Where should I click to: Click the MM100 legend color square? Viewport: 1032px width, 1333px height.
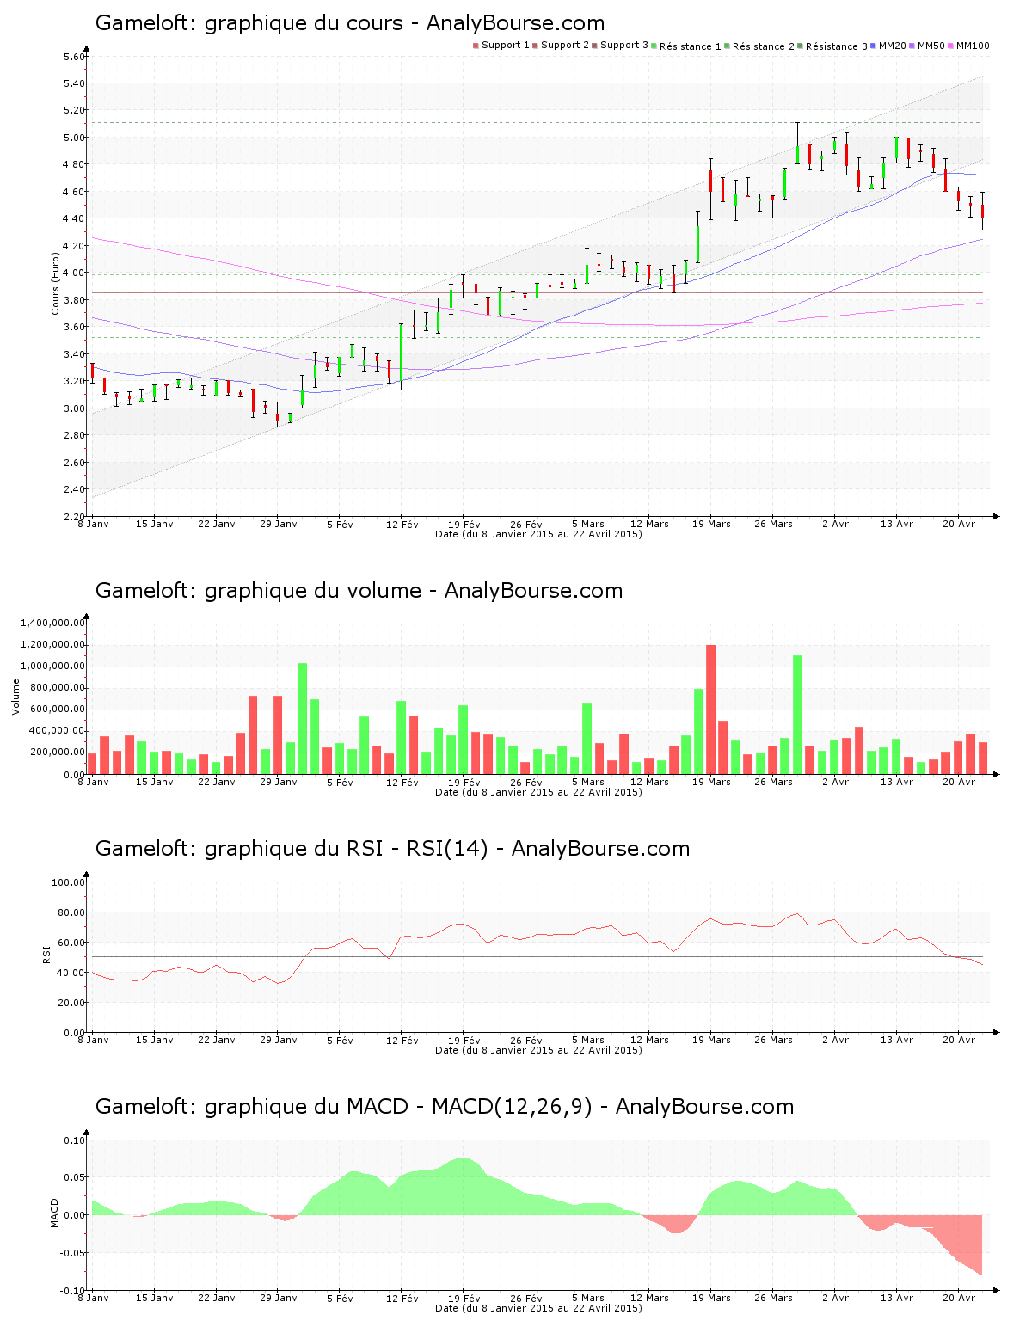click(x=950, y=46)
